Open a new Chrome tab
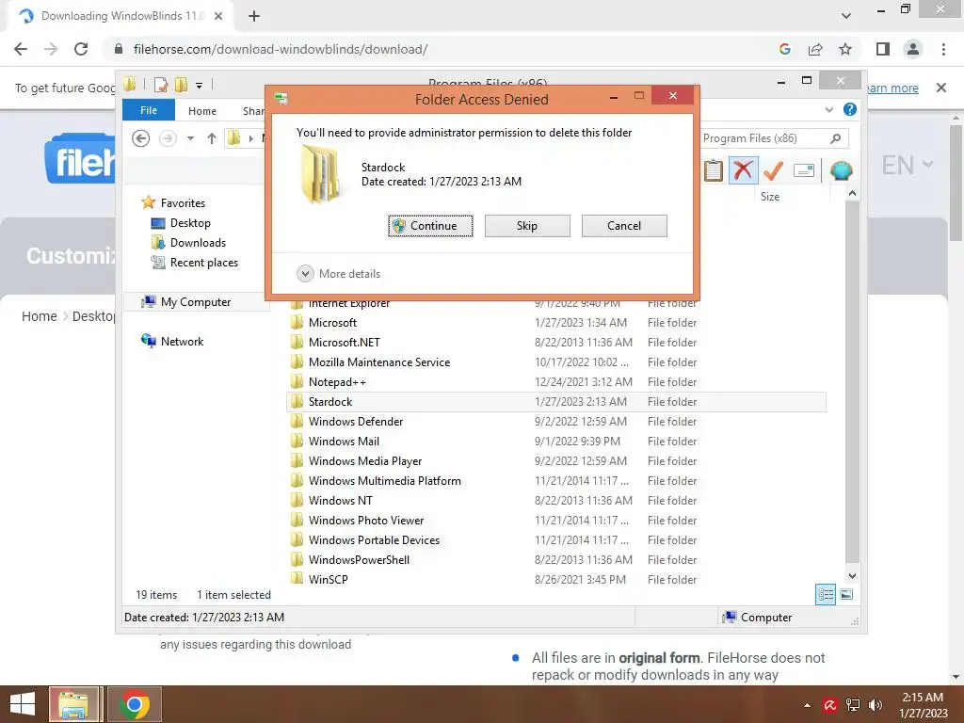Screen dimensions: 964x723 (x=254, y=16)
